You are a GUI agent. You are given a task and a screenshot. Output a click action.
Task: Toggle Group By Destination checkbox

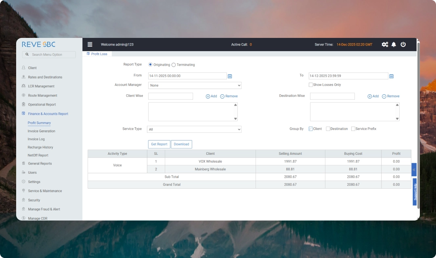point(328,129)
